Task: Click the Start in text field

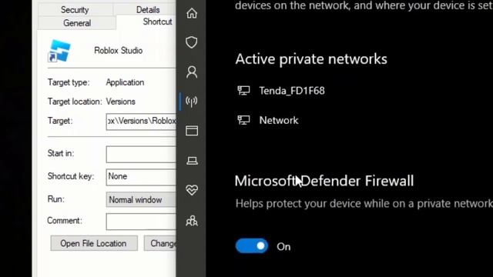Action: 141,154
